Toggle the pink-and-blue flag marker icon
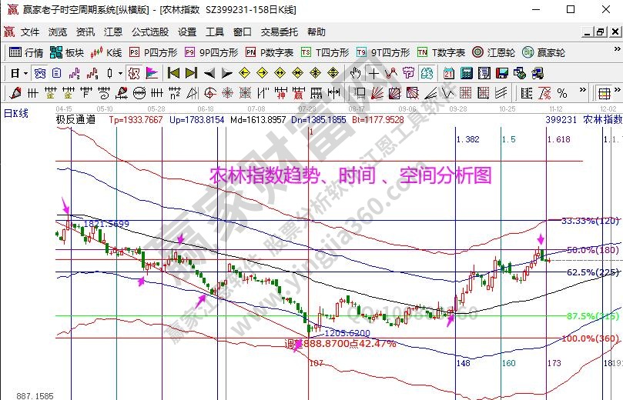 (152, 73)
